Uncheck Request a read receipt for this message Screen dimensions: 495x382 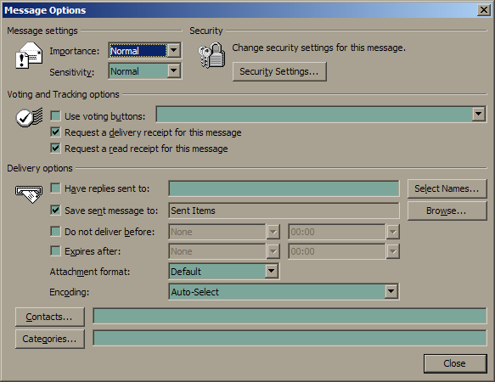pos(55,148)
